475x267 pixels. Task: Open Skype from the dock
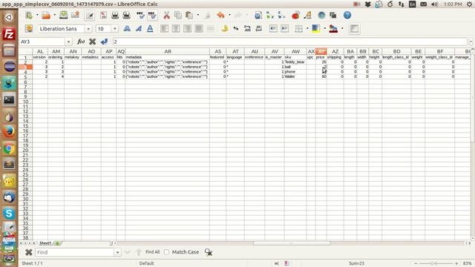[9, 214]
